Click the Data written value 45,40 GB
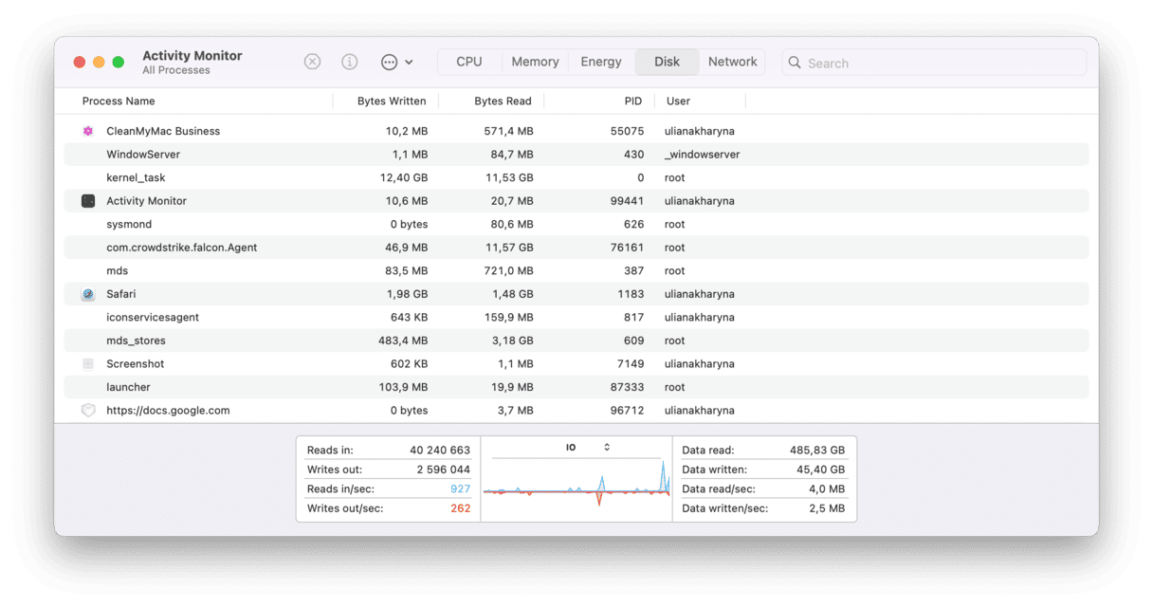 click(x=820, y=470)
